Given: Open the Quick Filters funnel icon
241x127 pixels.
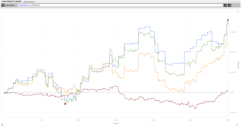Looking at the screenshot, I should 3,5.
